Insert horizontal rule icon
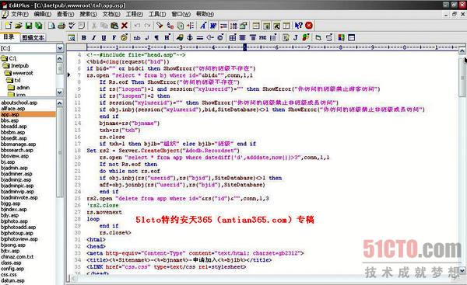The height and width of the screenshot is (285, 467). [x=200, y=37]
